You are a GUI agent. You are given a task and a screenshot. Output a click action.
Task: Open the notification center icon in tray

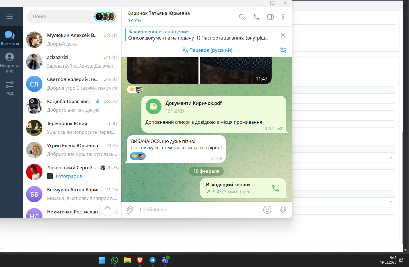tap(401, 260)
